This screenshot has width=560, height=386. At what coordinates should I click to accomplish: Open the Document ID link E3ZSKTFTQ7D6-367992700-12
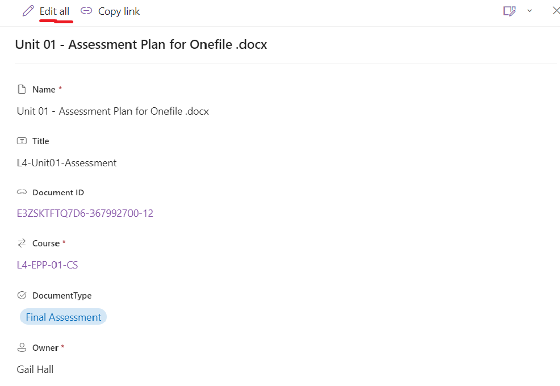[x=85, y=213]
